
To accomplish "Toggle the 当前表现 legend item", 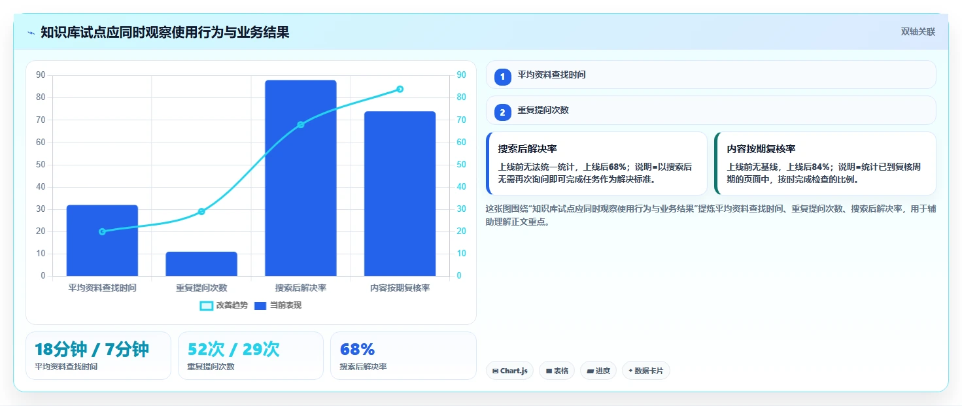I will (278, 305).
